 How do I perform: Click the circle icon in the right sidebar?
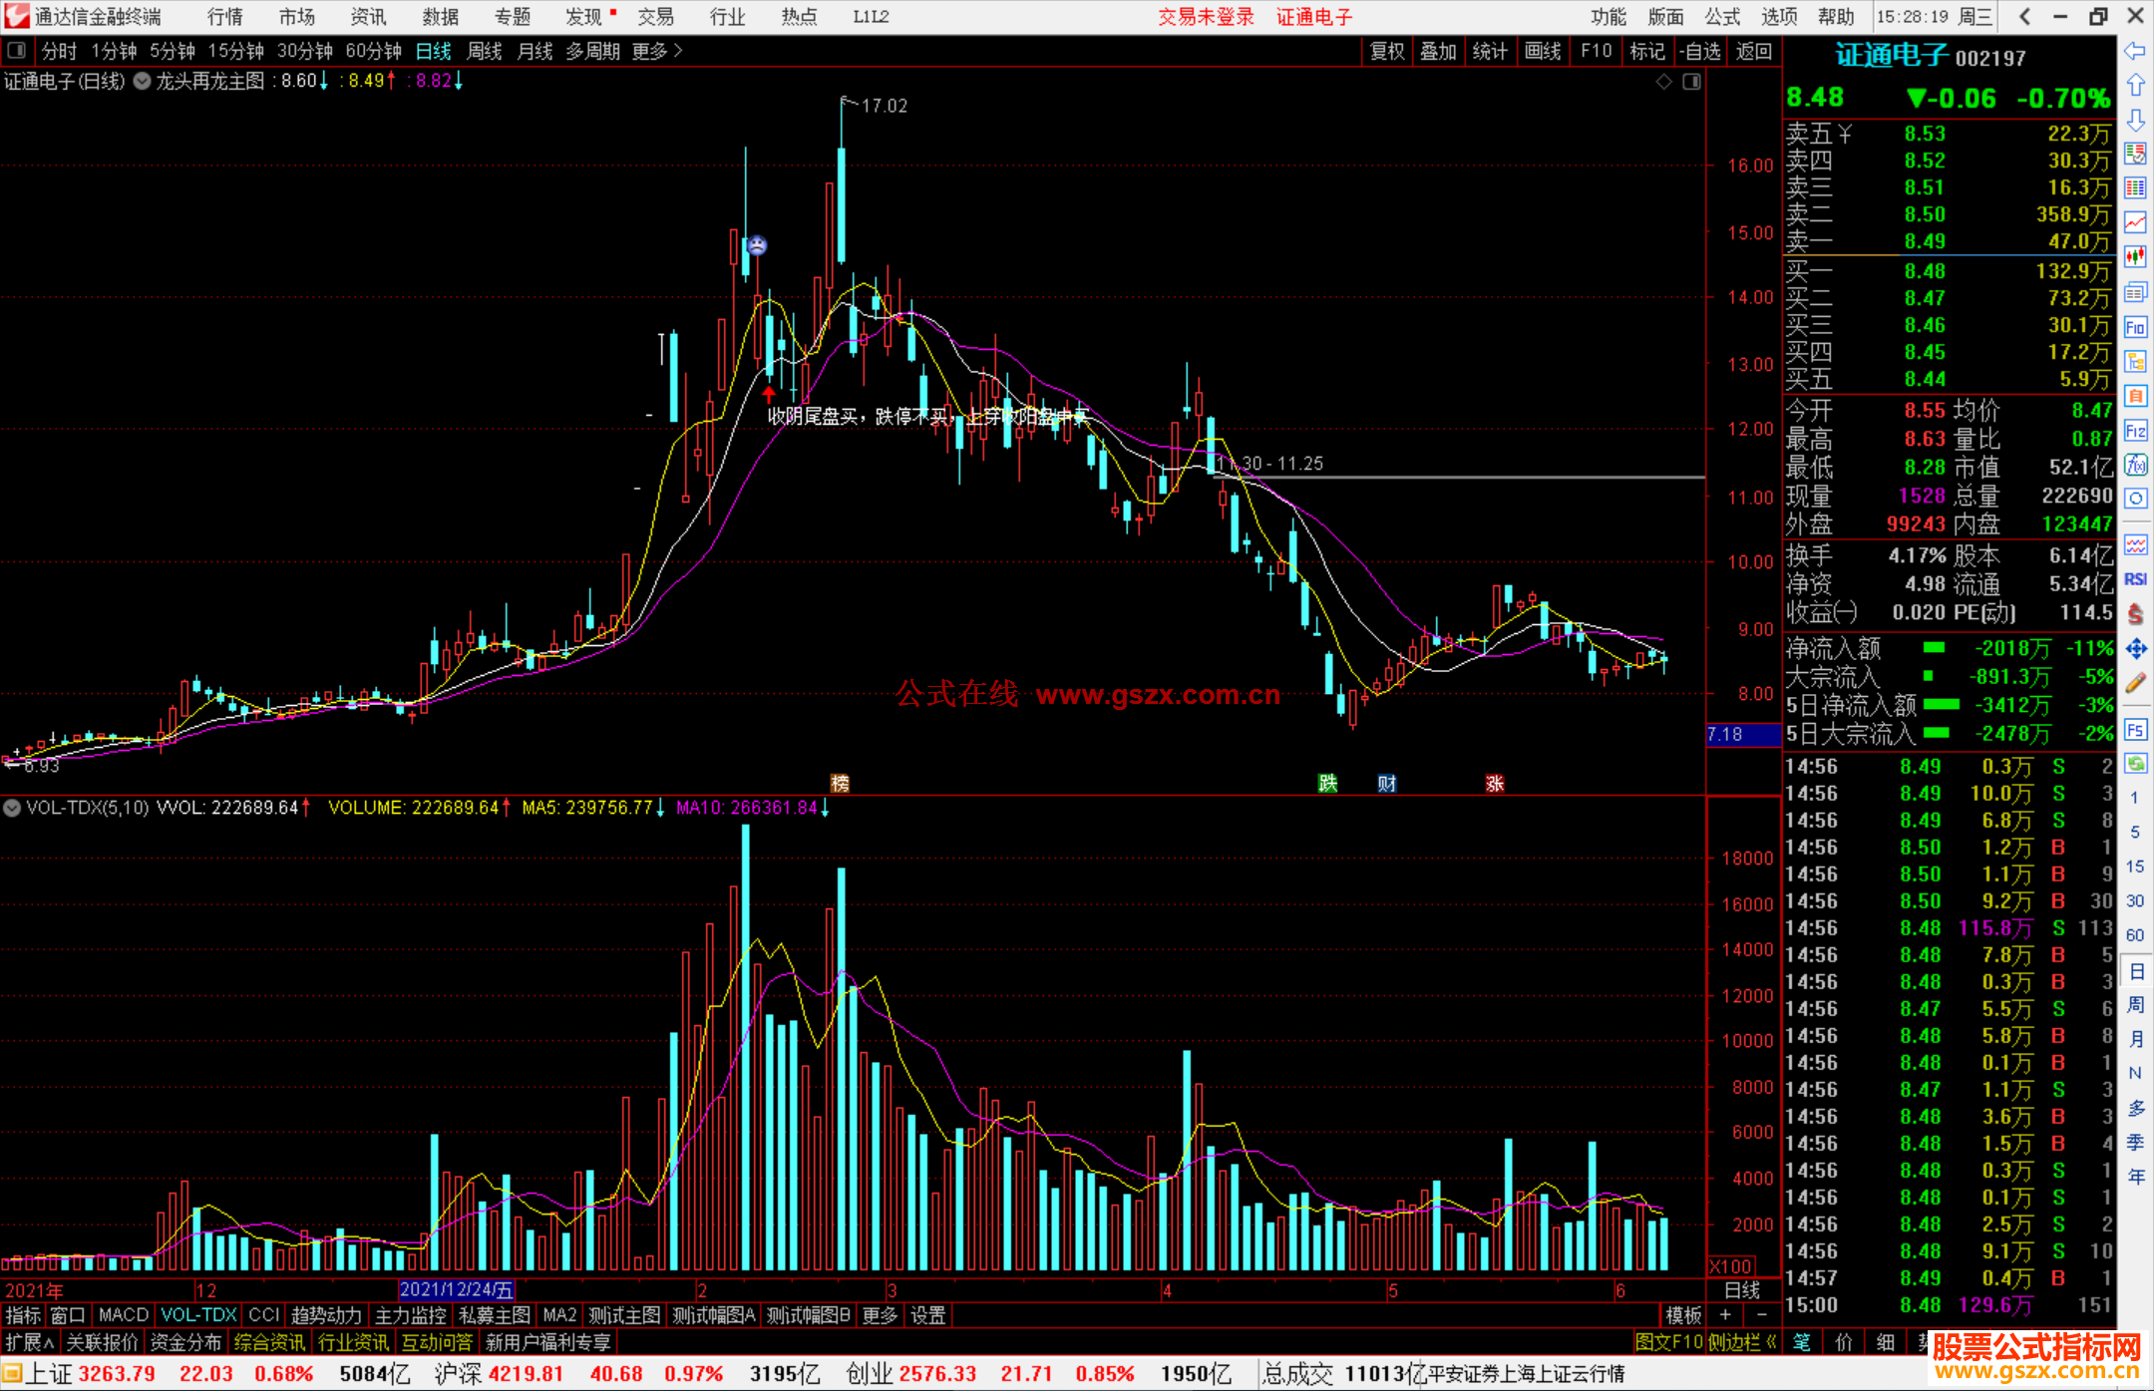click(x=2135, y=499)
